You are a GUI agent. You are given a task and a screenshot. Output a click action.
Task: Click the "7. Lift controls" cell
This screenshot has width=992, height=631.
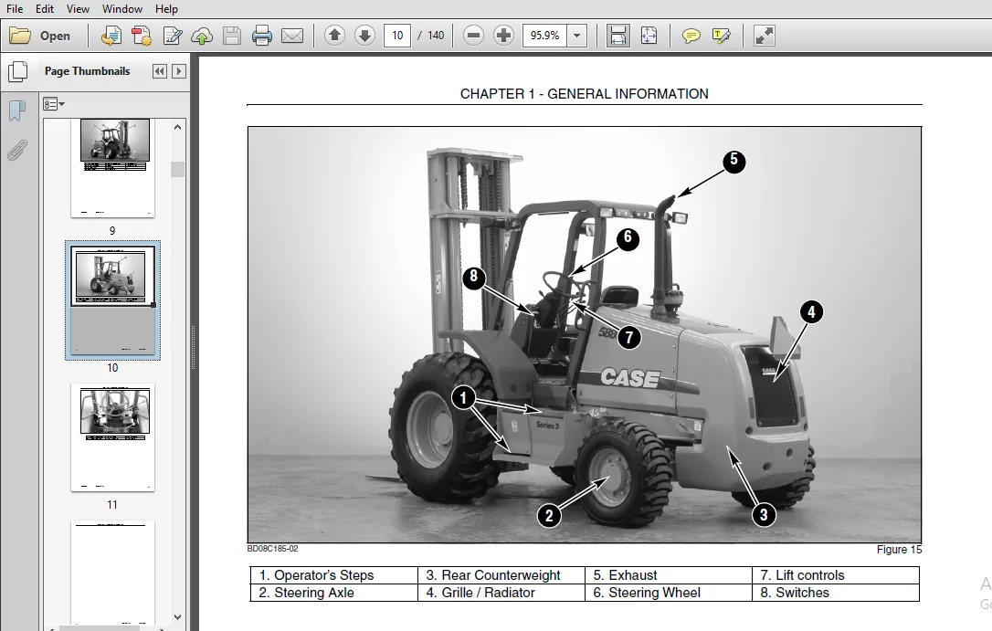(x=836, y=575)
